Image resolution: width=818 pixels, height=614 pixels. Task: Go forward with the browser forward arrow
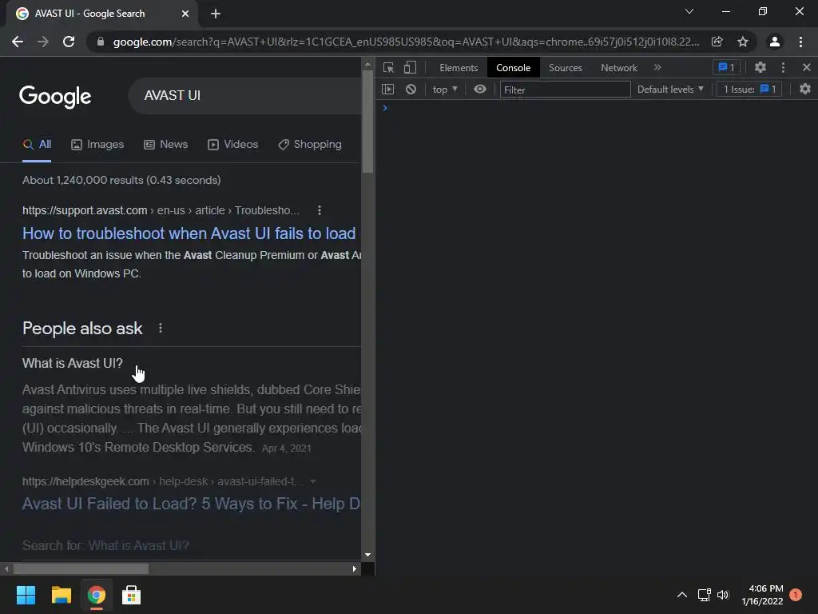43,42
